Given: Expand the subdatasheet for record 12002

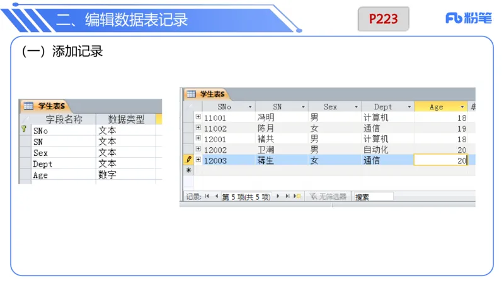Looking at the screenshot, I should pyautogui.click(x=198, y=148).
